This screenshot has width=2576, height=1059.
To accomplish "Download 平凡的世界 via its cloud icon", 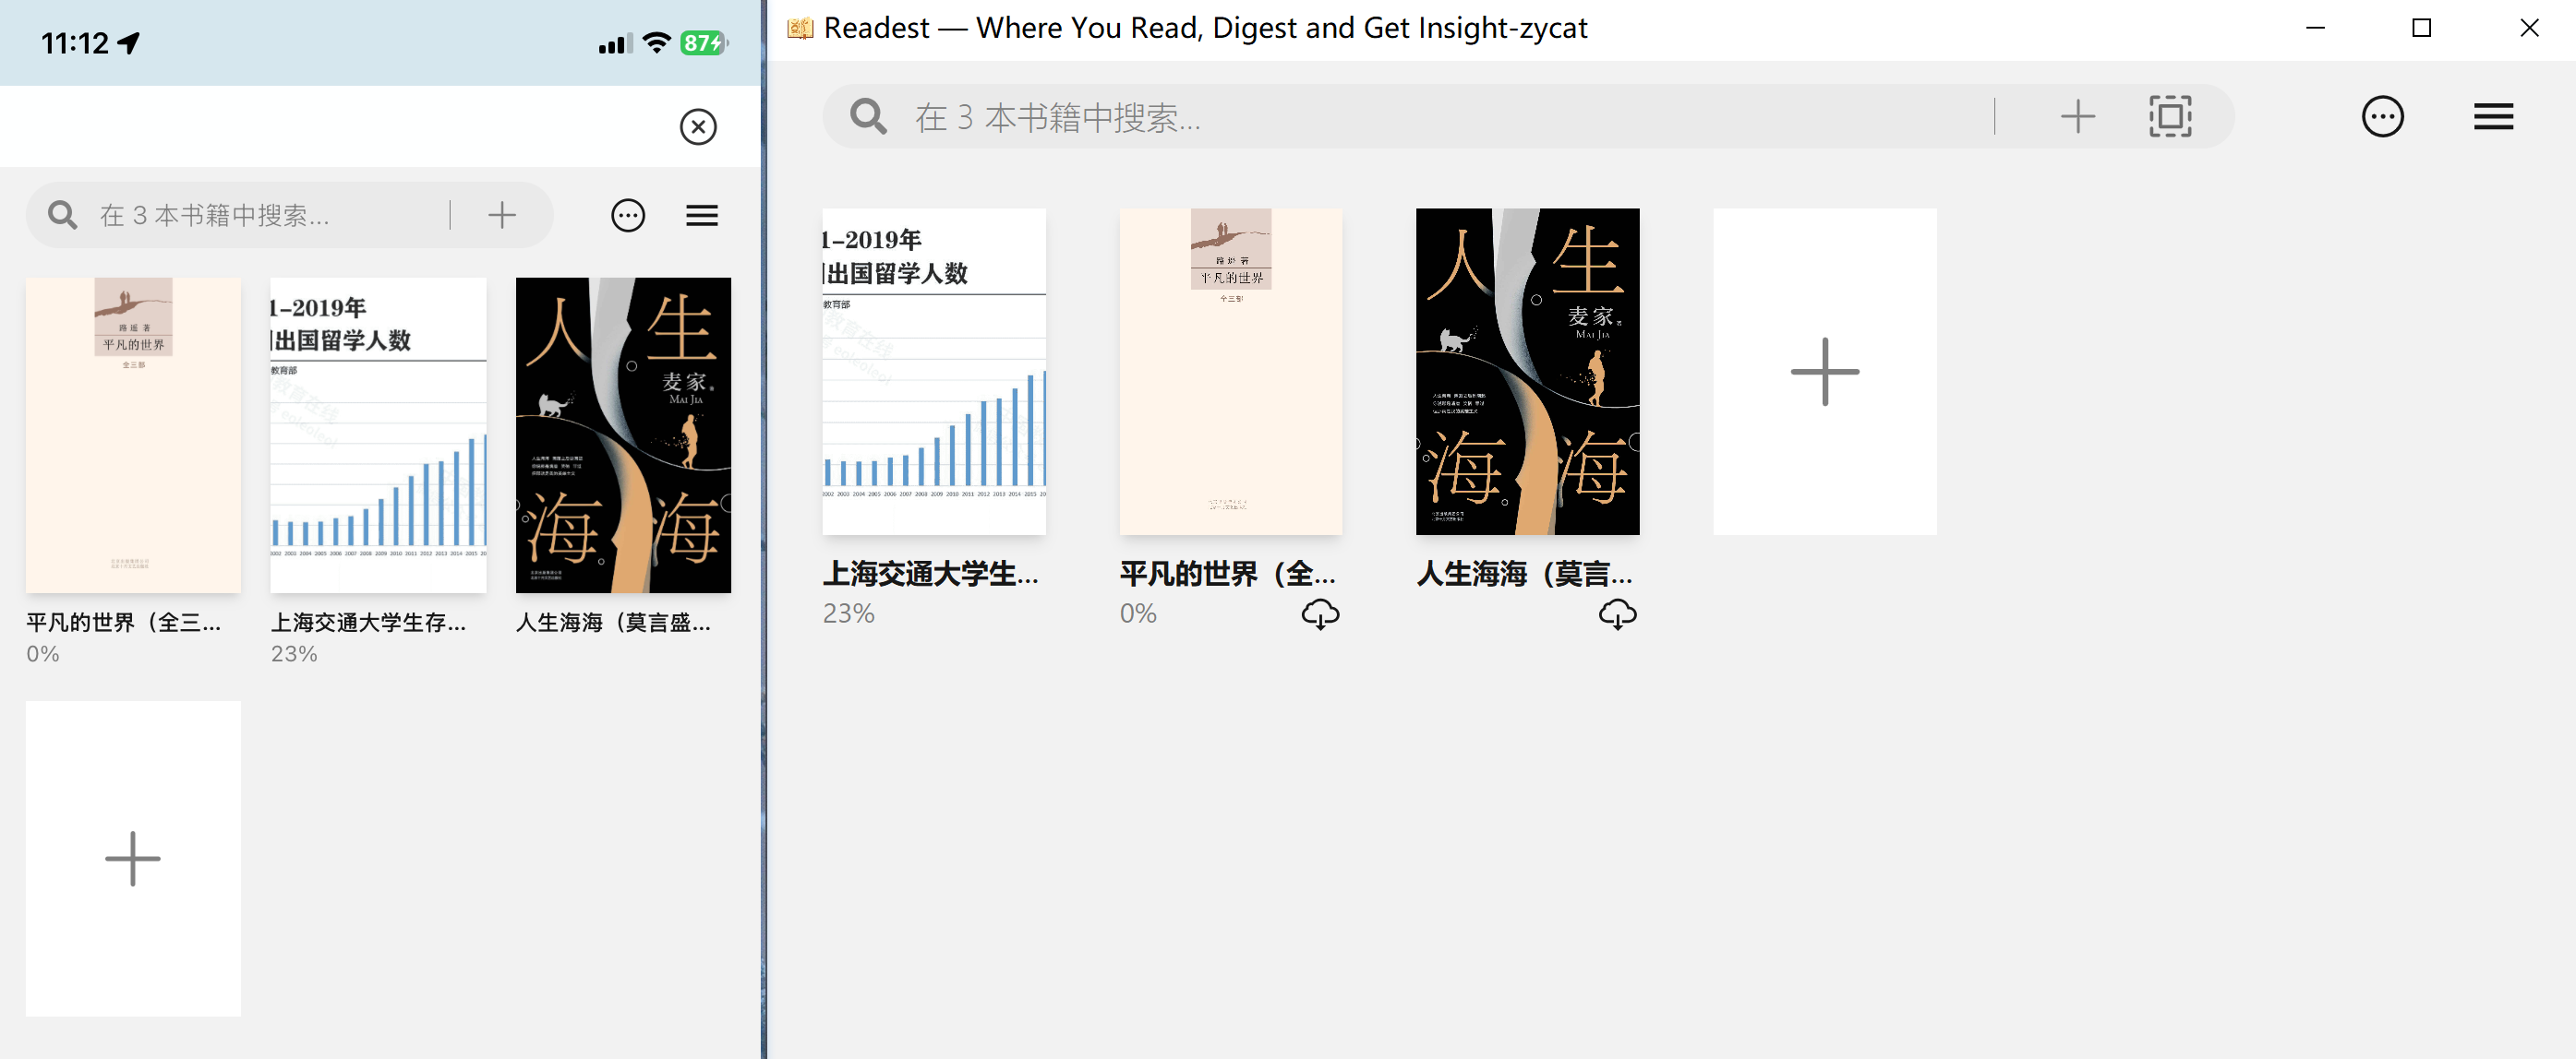I will (x=1320, y=613).
